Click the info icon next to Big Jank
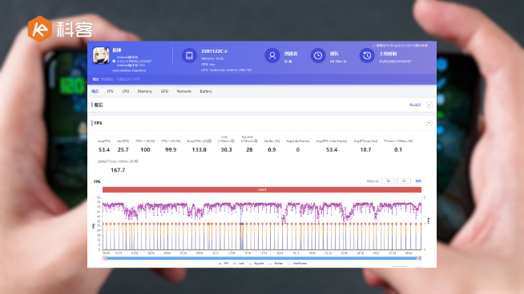524x294 pixels. coord(256,141)
